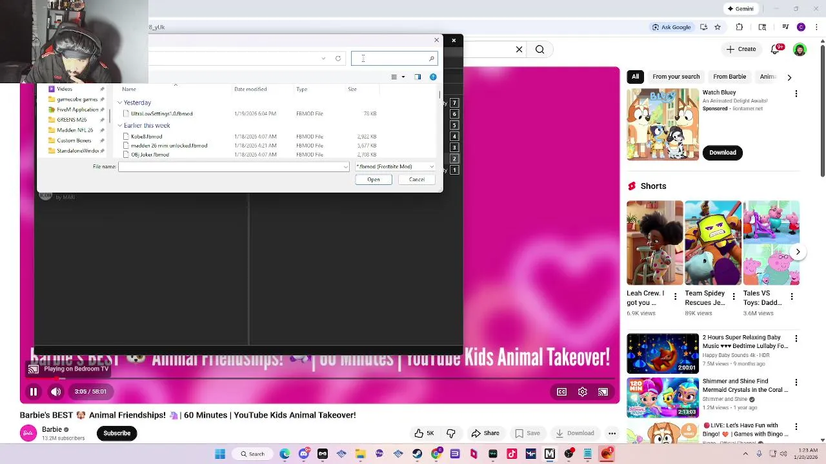Collapse the Earlier this week group
826x464 pixels.
(119, 126)
